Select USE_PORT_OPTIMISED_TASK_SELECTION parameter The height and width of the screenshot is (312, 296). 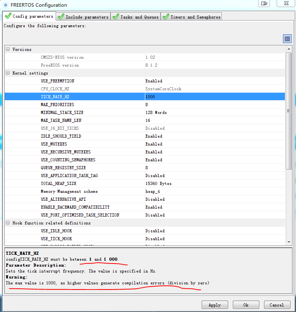80,215
